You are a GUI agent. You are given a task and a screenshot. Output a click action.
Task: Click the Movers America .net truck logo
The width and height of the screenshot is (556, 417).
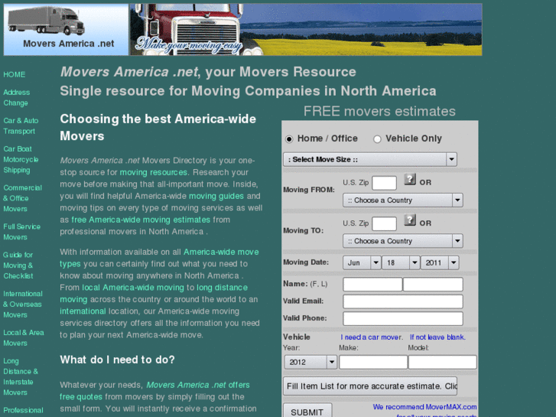(66, 29)
